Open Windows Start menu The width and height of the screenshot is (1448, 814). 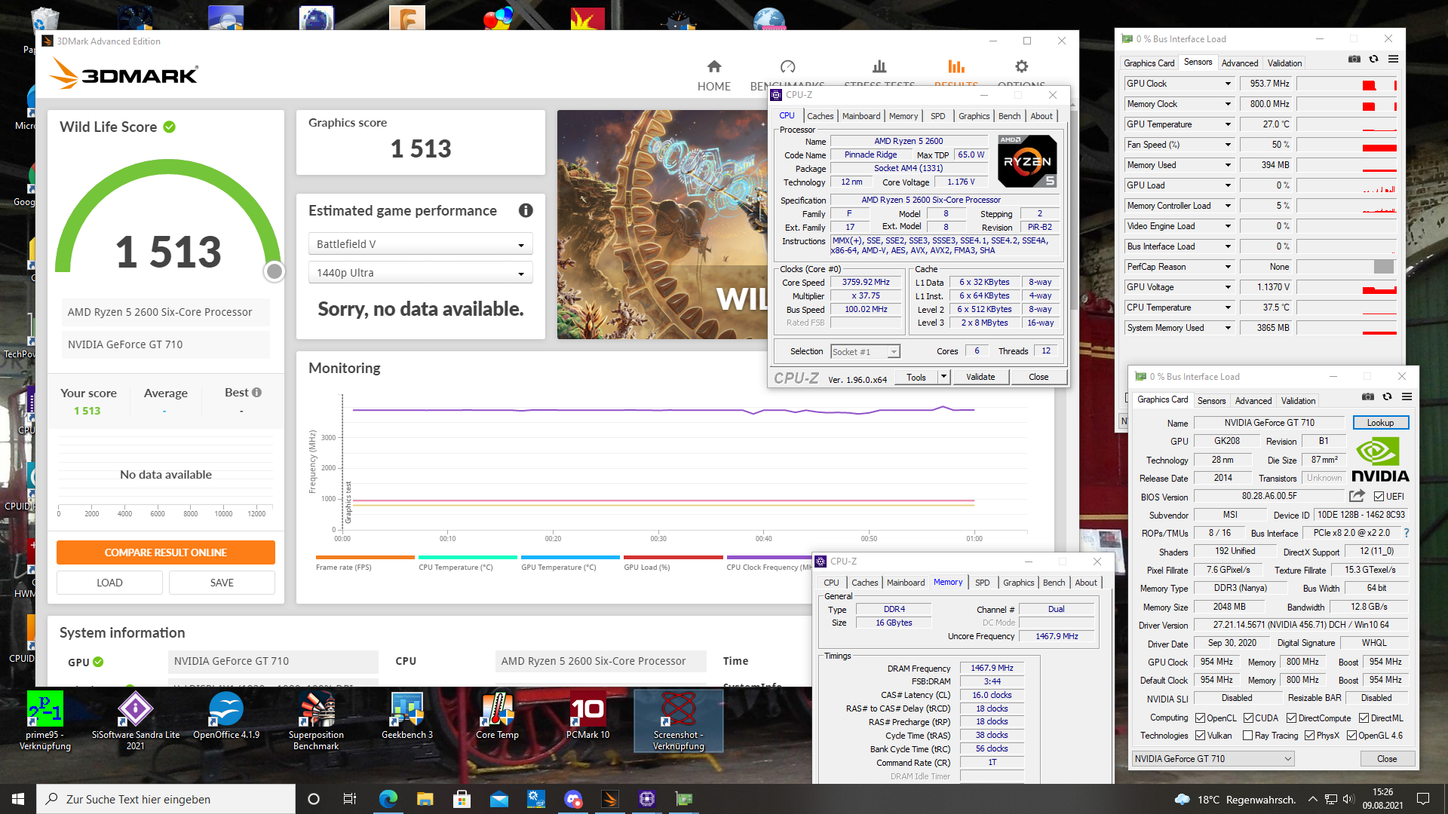pyautogui.click(x=18, y=799)
